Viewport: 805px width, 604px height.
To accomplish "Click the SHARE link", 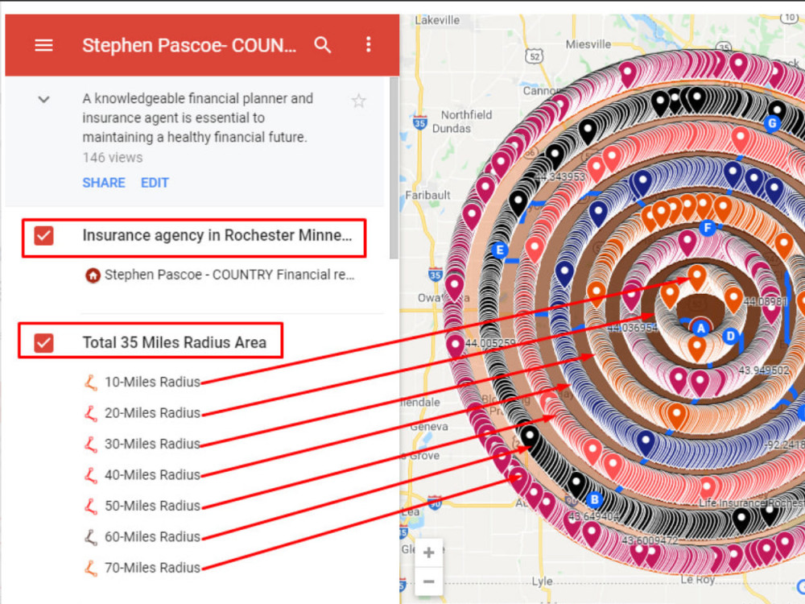I will tap(104, 183).
